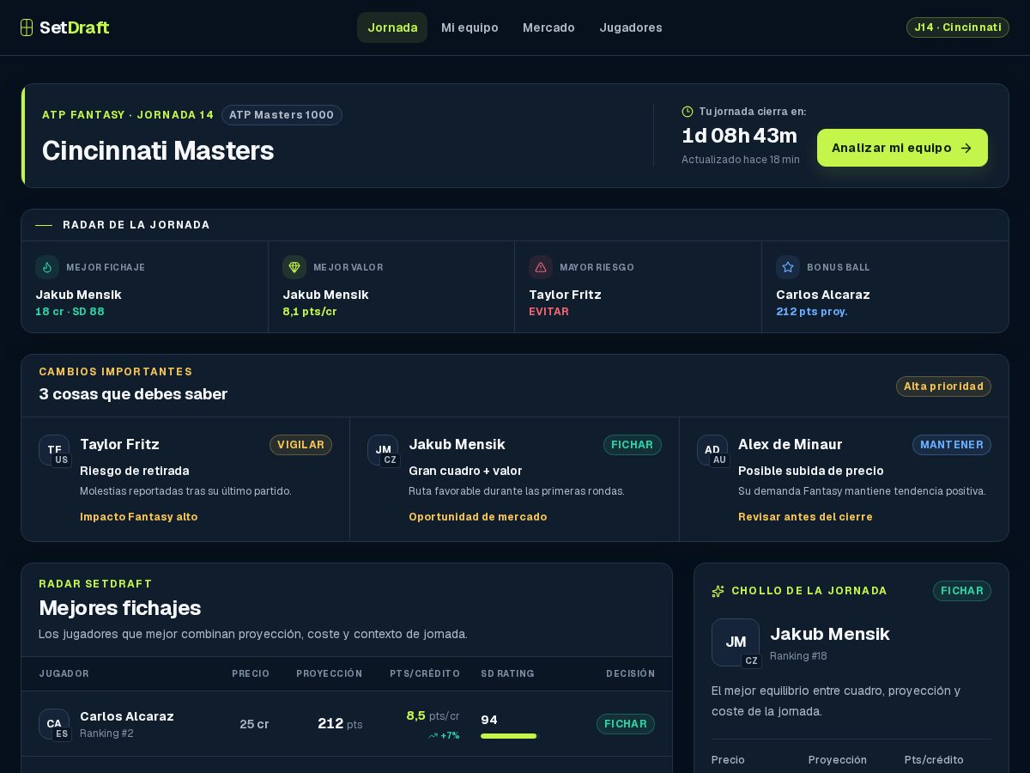Sort table by the Proyección column header

point(330,673)
